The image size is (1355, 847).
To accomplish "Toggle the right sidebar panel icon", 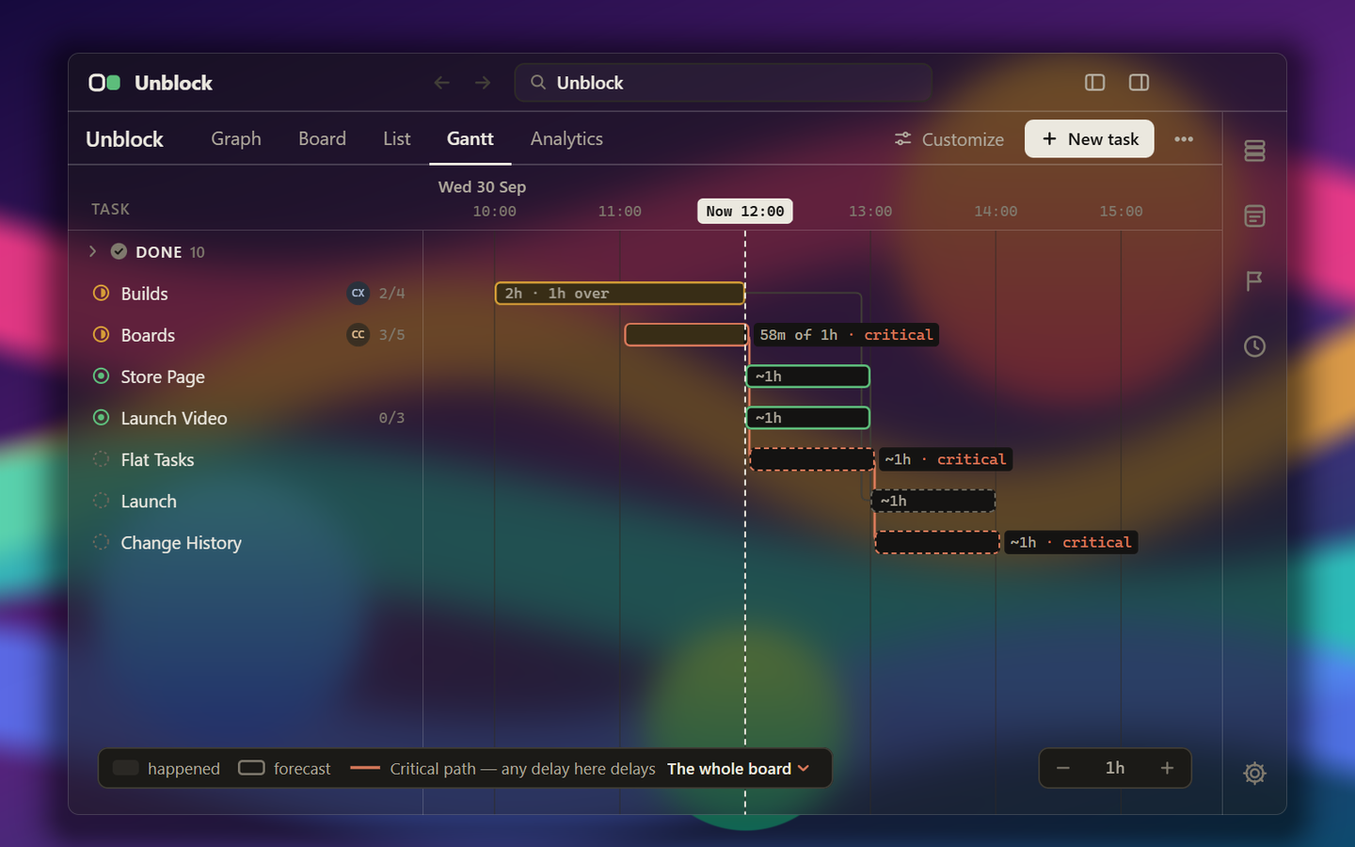I will point(1139,83).
